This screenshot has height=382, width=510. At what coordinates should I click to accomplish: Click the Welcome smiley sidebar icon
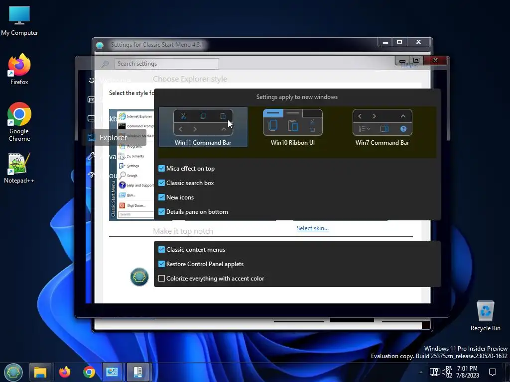[92, 80]
